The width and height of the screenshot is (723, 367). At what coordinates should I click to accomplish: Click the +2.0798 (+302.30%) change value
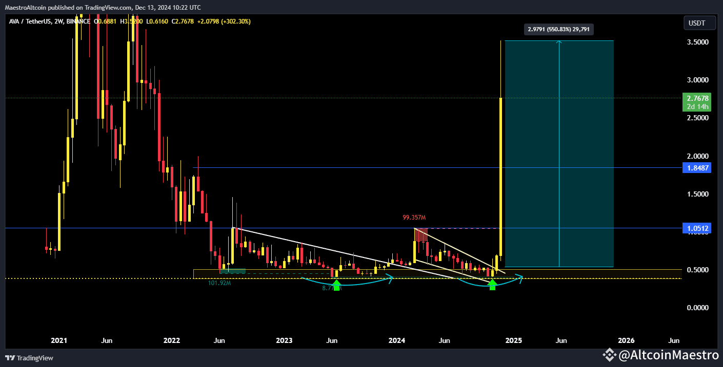(x=224, y=21)
